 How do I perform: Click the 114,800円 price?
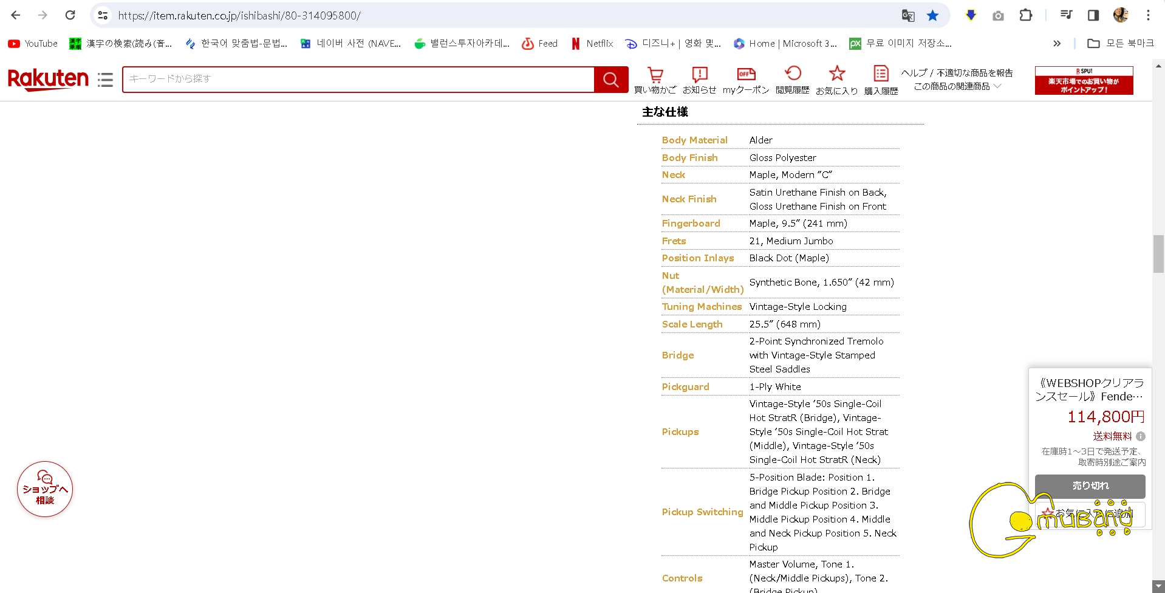pos(1106,417)
